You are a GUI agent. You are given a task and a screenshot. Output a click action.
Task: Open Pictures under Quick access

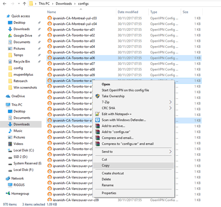click(19, 48)
